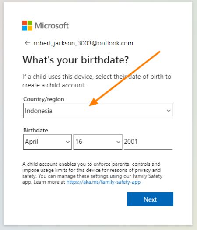This screenshot has width=197, height=230.
Task: Select the Indonesia value text in combo box
Action: [x=39, y=111]
